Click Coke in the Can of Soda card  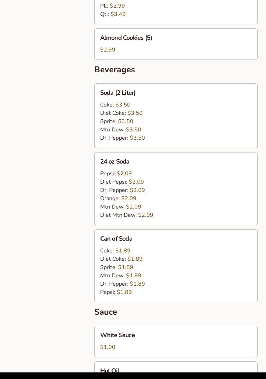coord(115,251)
